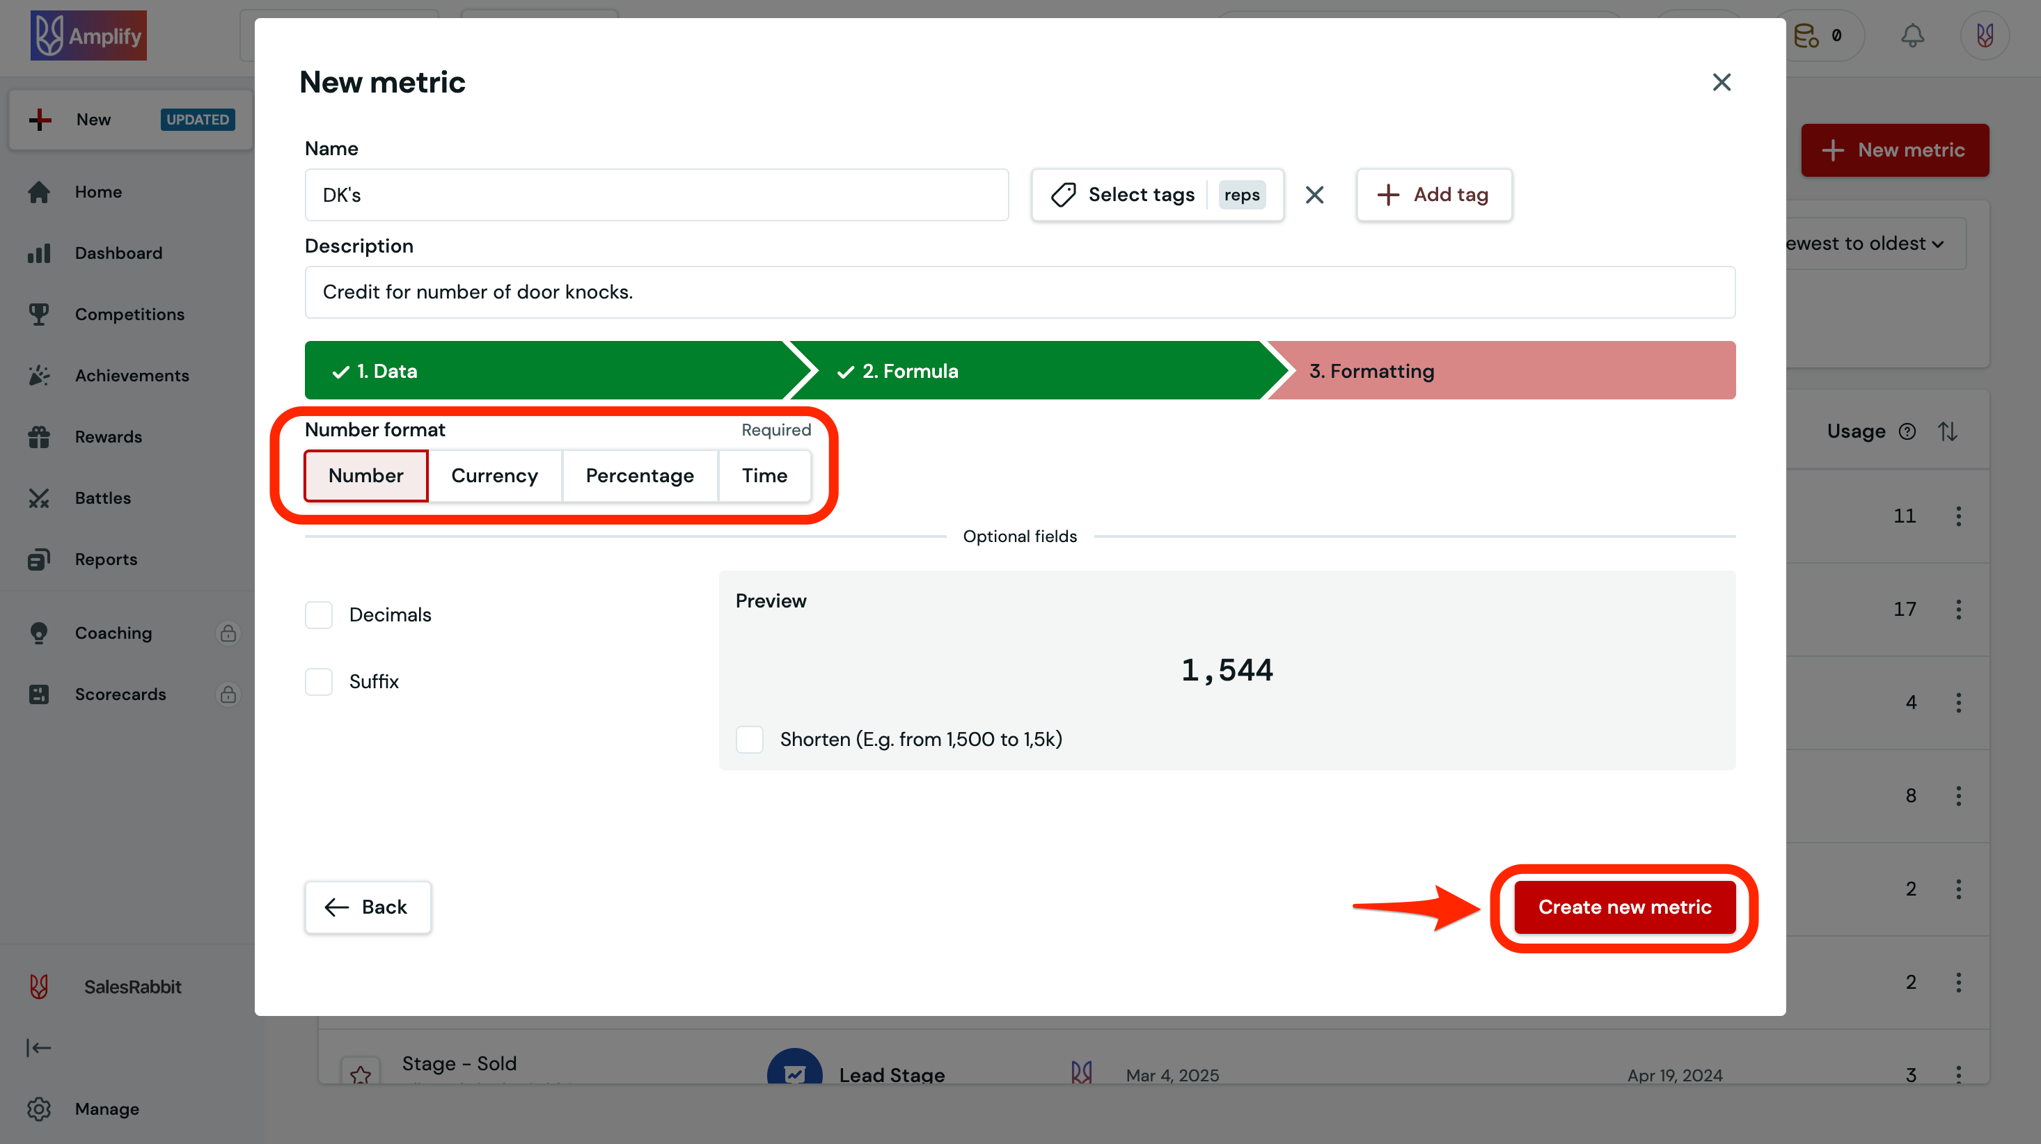The height and width of the screenshot is (1144, 2041).
Task: Select Battles in the sidebar
Action: 102,498
